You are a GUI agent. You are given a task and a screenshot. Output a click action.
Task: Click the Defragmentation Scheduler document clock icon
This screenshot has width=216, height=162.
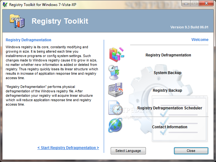click(115, 108)
